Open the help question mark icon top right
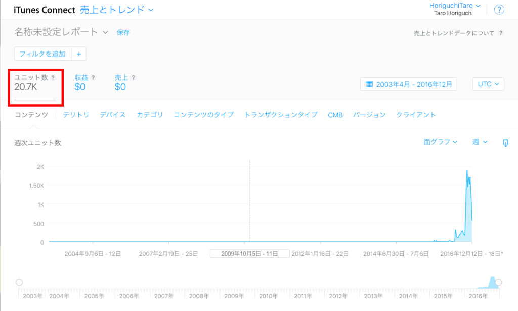 (x=499, y=10)
